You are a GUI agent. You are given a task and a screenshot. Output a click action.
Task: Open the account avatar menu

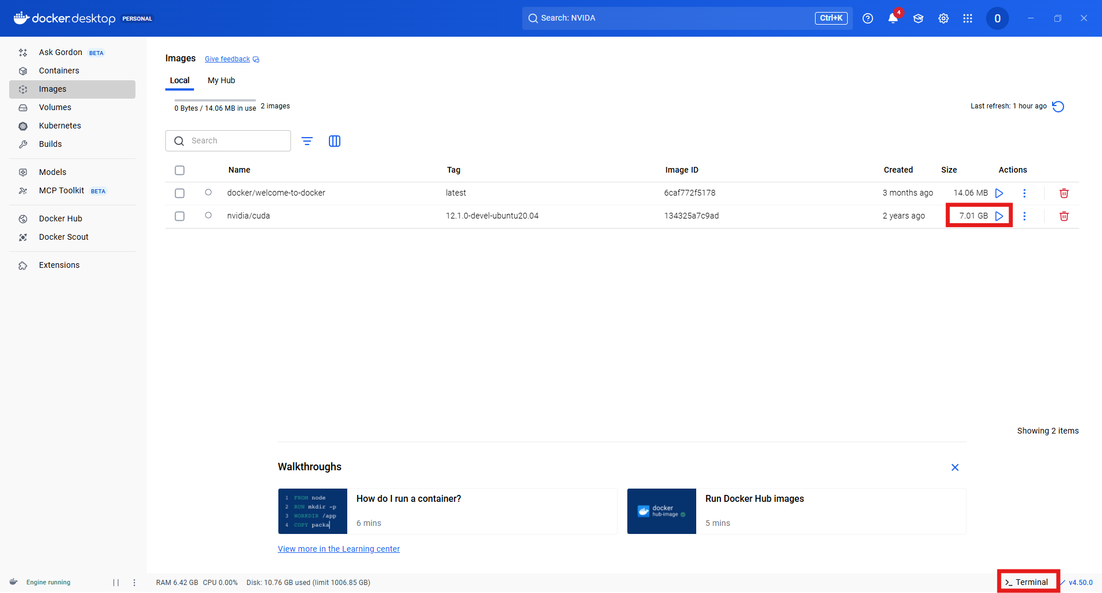(998, 18)
